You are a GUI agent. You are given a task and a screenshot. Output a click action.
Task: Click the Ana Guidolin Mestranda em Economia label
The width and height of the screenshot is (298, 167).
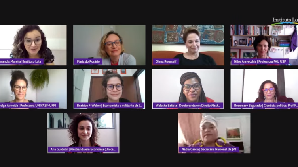pos(83,149)
